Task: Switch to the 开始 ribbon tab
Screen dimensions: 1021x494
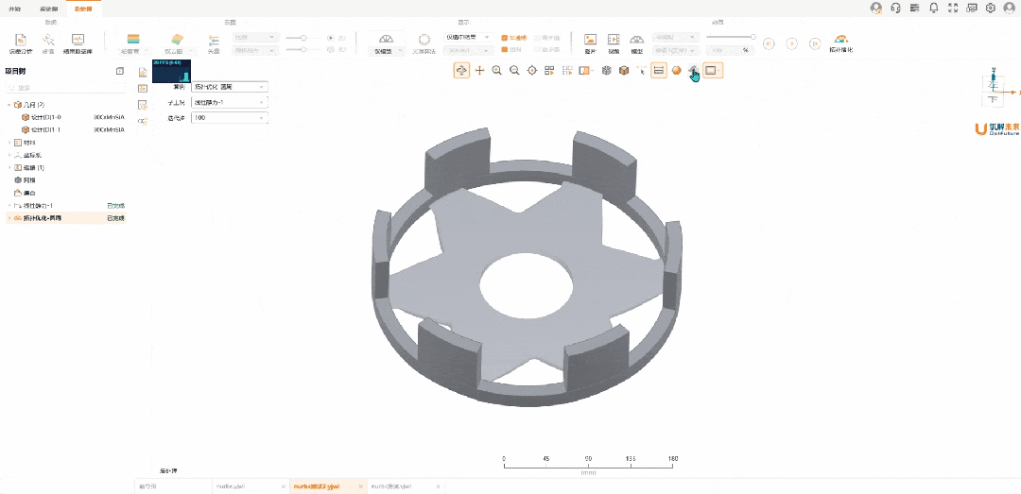Action: [x=14, y=8]
